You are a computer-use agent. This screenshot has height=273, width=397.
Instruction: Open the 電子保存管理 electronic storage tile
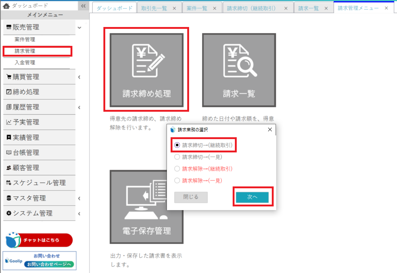pos(147,207)
